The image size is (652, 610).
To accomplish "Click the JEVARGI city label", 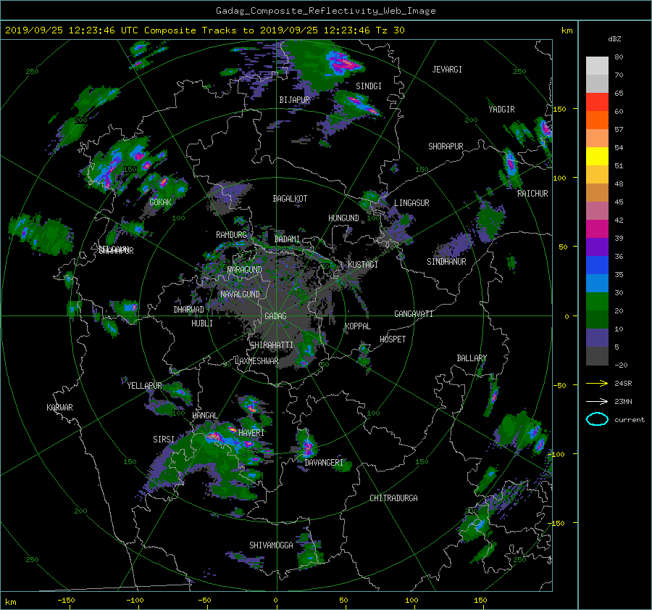I will 447,70.
